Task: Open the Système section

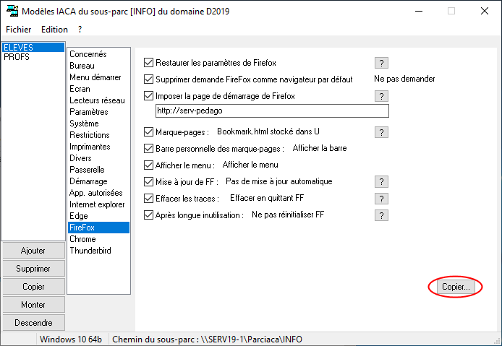Action: tap(98, 123)
